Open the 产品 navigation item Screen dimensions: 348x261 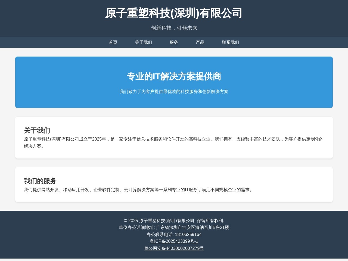200,42
